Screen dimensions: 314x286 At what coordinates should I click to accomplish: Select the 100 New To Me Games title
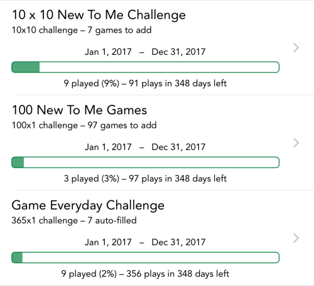click(x=79, y=110)
